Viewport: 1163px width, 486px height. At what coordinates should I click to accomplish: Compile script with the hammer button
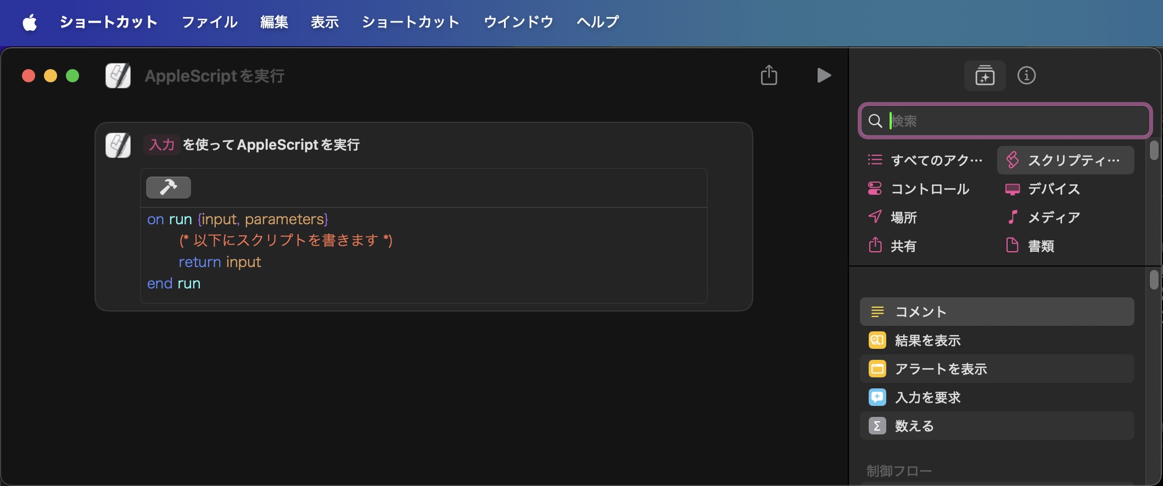(x=169, y=188)
